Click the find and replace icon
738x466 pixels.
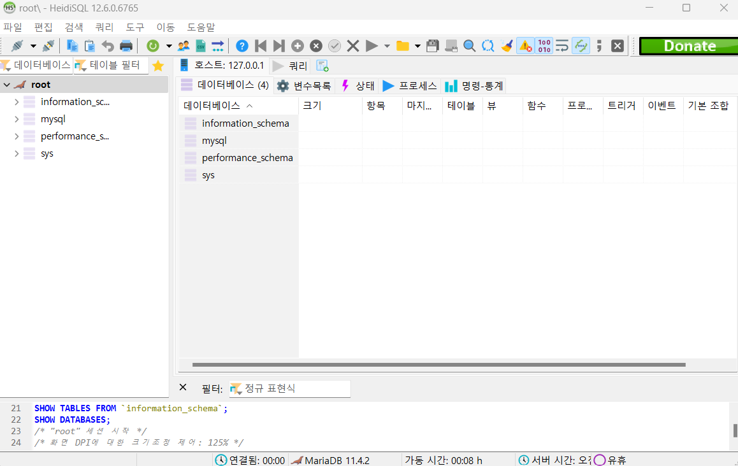point(488,46)
